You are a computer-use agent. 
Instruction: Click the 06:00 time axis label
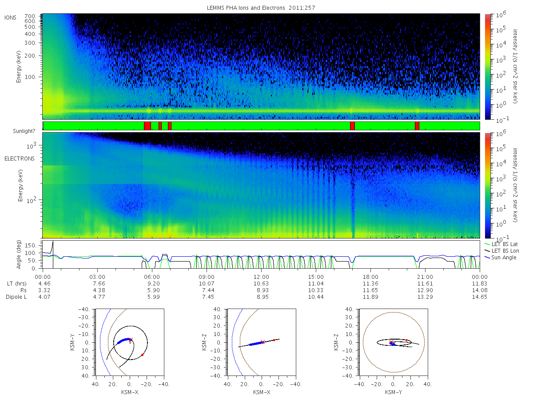pos(152,277)
